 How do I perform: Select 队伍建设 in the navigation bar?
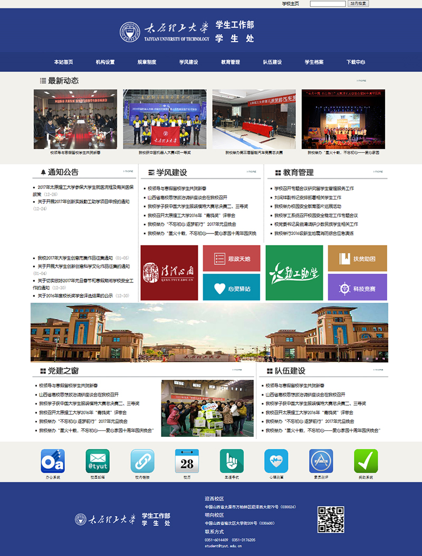272,62
